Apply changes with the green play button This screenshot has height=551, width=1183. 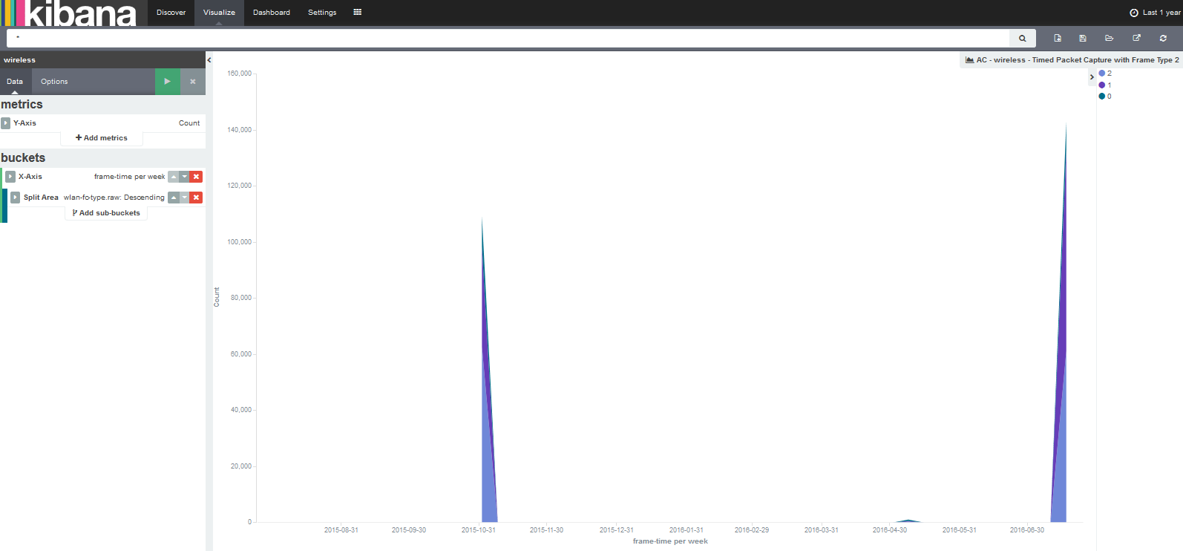[167, 82]
